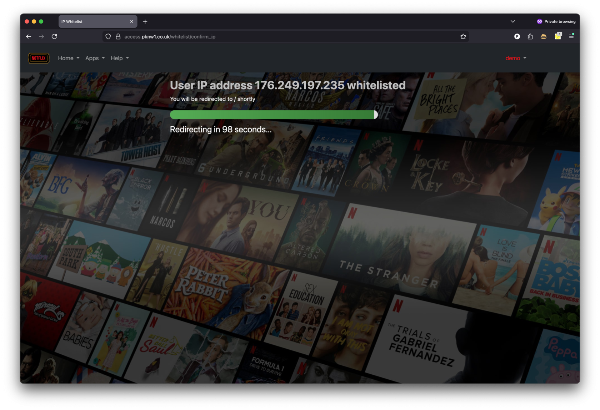
Task: Reload the IP Whitelist page
Action: (x=54, y=36)
